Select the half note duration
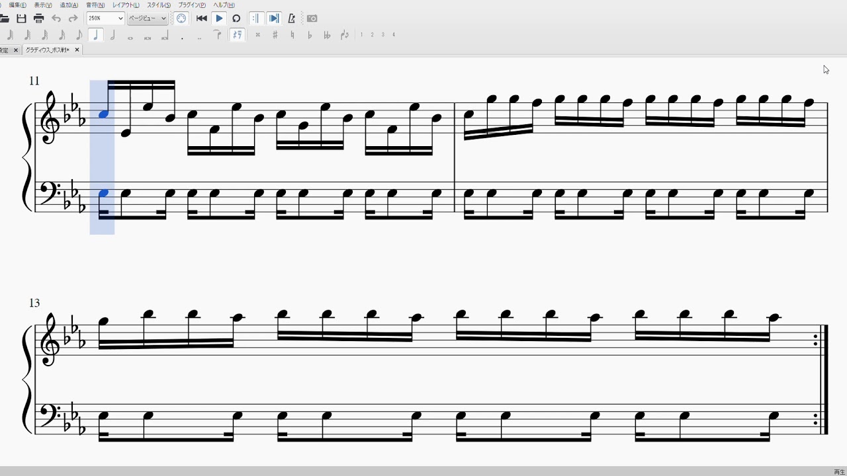Viewport: 847px width, 476px height. tap(113, 35)
